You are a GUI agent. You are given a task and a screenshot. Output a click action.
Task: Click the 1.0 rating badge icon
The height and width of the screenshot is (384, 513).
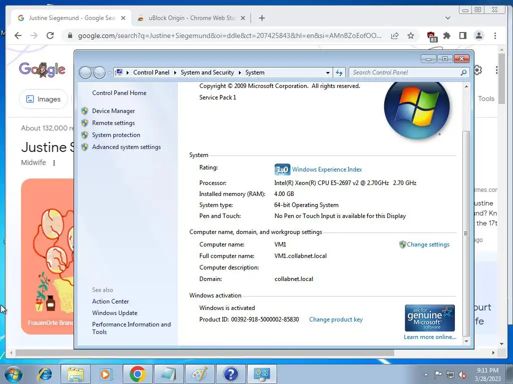(282, 169)
